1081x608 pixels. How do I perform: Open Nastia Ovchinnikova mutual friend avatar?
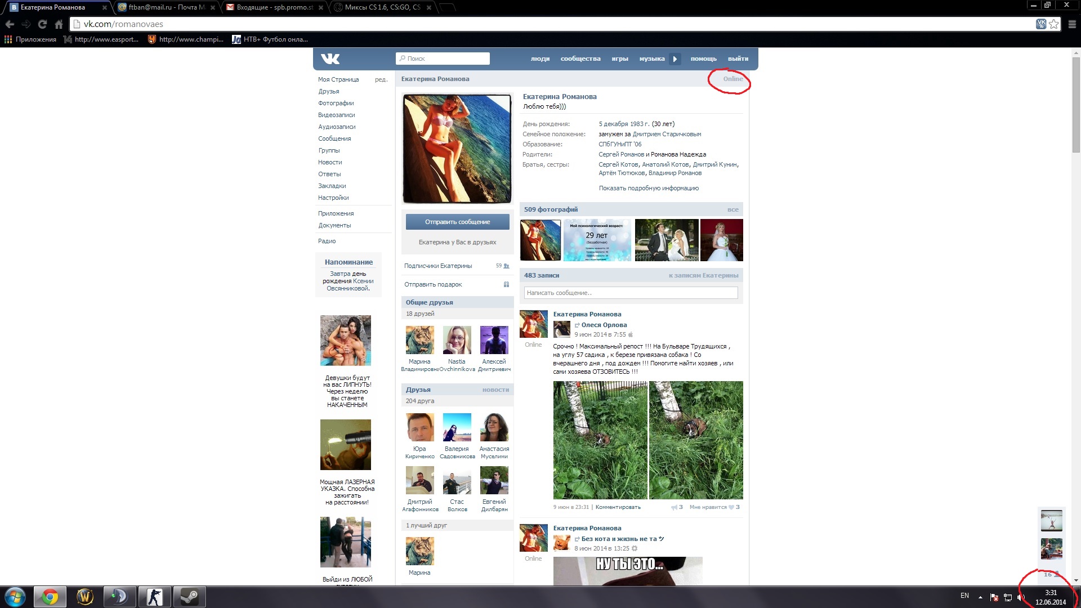coord(457,340)
